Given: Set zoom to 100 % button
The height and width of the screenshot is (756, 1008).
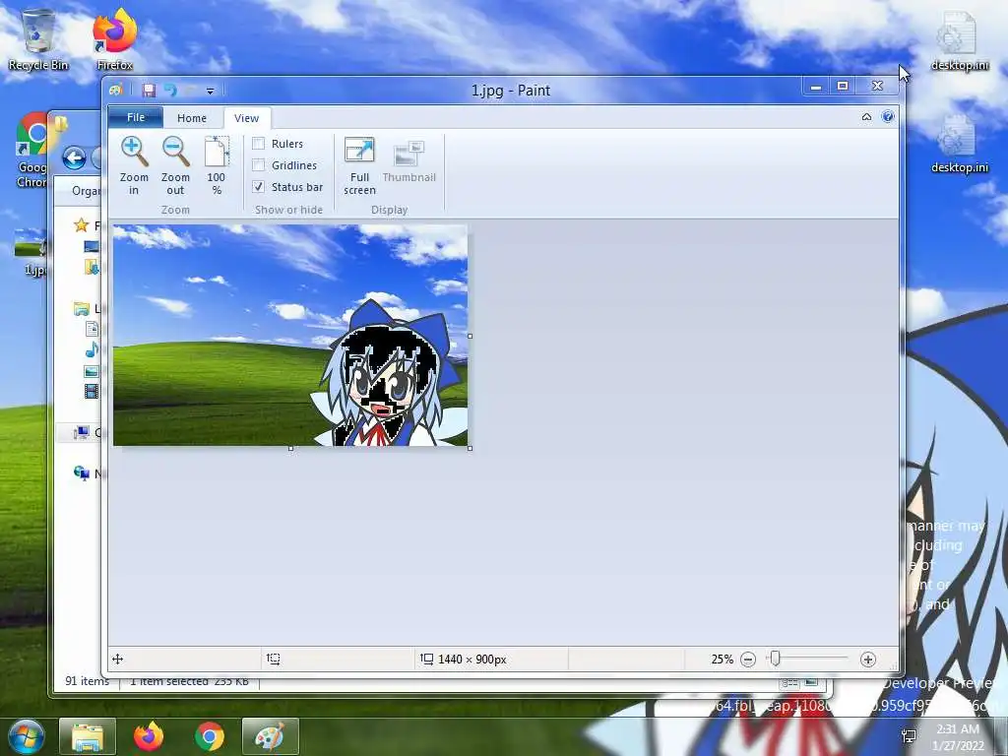Looking at the screenshot, I should tap(217, 165).
